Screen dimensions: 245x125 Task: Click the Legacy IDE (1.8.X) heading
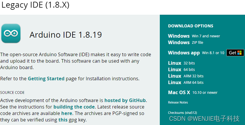[35, 5]
